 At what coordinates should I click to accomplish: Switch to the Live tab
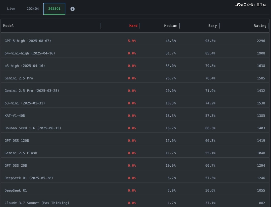pyautogui.click(x=11, y=9)
